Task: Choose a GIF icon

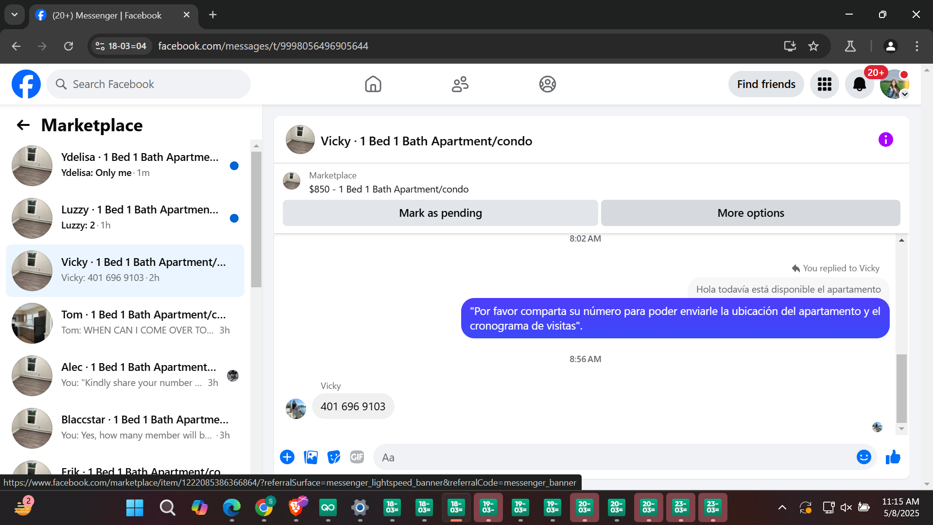Action: click(357, 457)
